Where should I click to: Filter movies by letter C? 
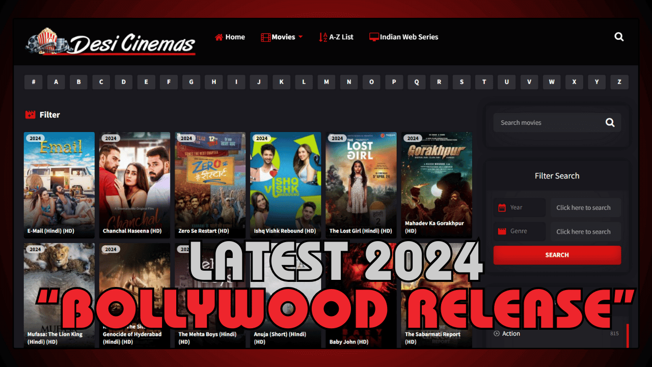[x=101, y=82]
